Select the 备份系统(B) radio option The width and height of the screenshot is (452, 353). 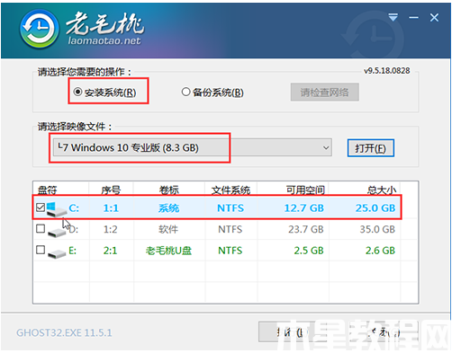click(212, 93)
